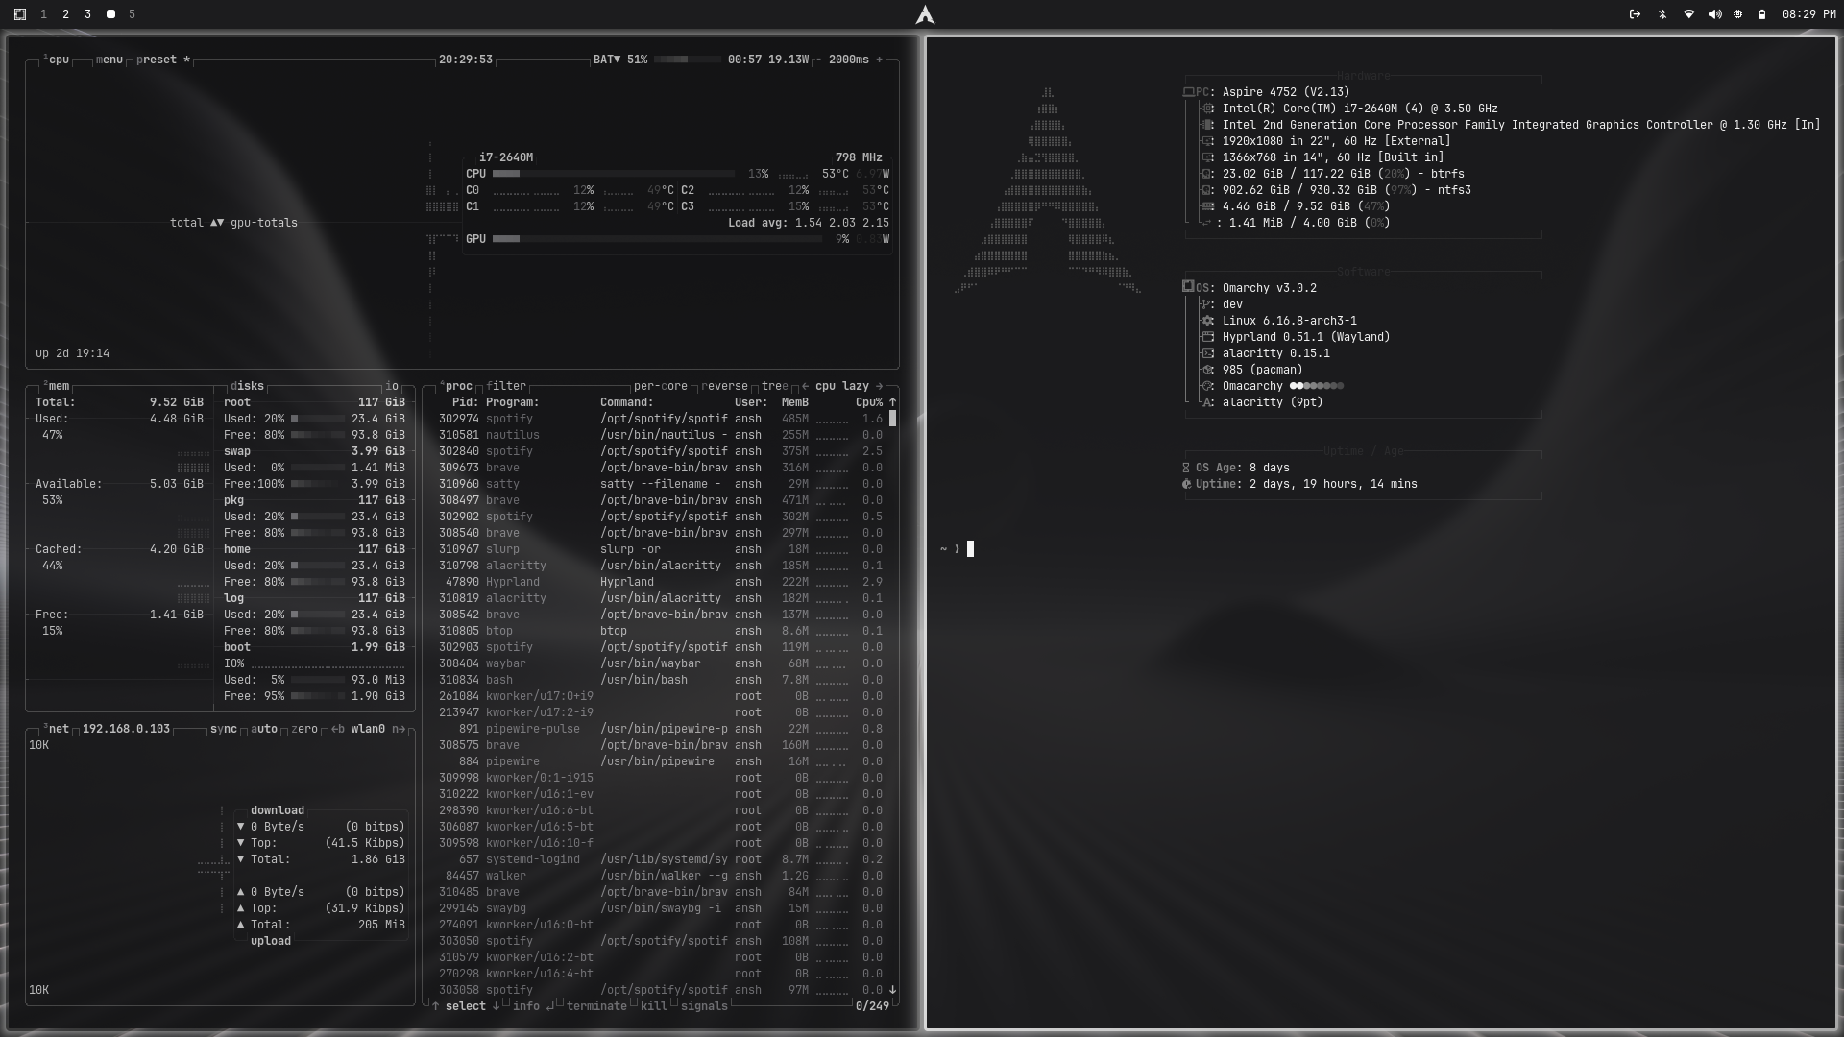Click the terminal prompt in right window
Screen dimensions: 1844x1037
coord(957,549)
